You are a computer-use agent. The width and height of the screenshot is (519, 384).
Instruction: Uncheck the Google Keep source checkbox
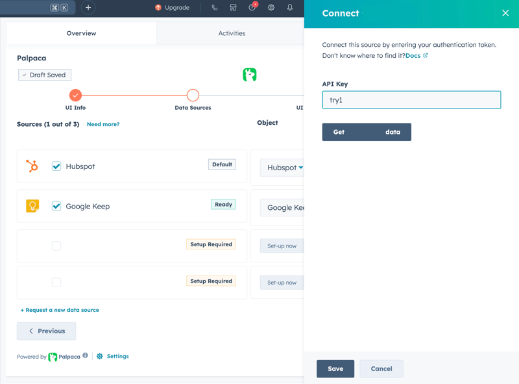click(56, 206)
